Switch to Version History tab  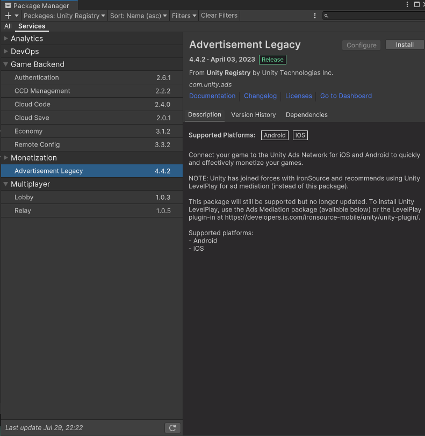[253, 115]
